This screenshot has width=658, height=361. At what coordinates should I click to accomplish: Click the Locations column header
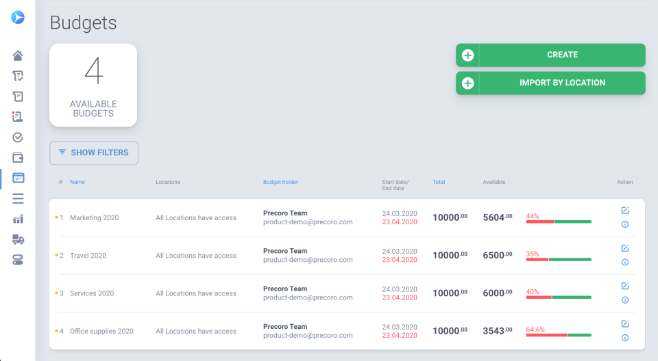168,182
